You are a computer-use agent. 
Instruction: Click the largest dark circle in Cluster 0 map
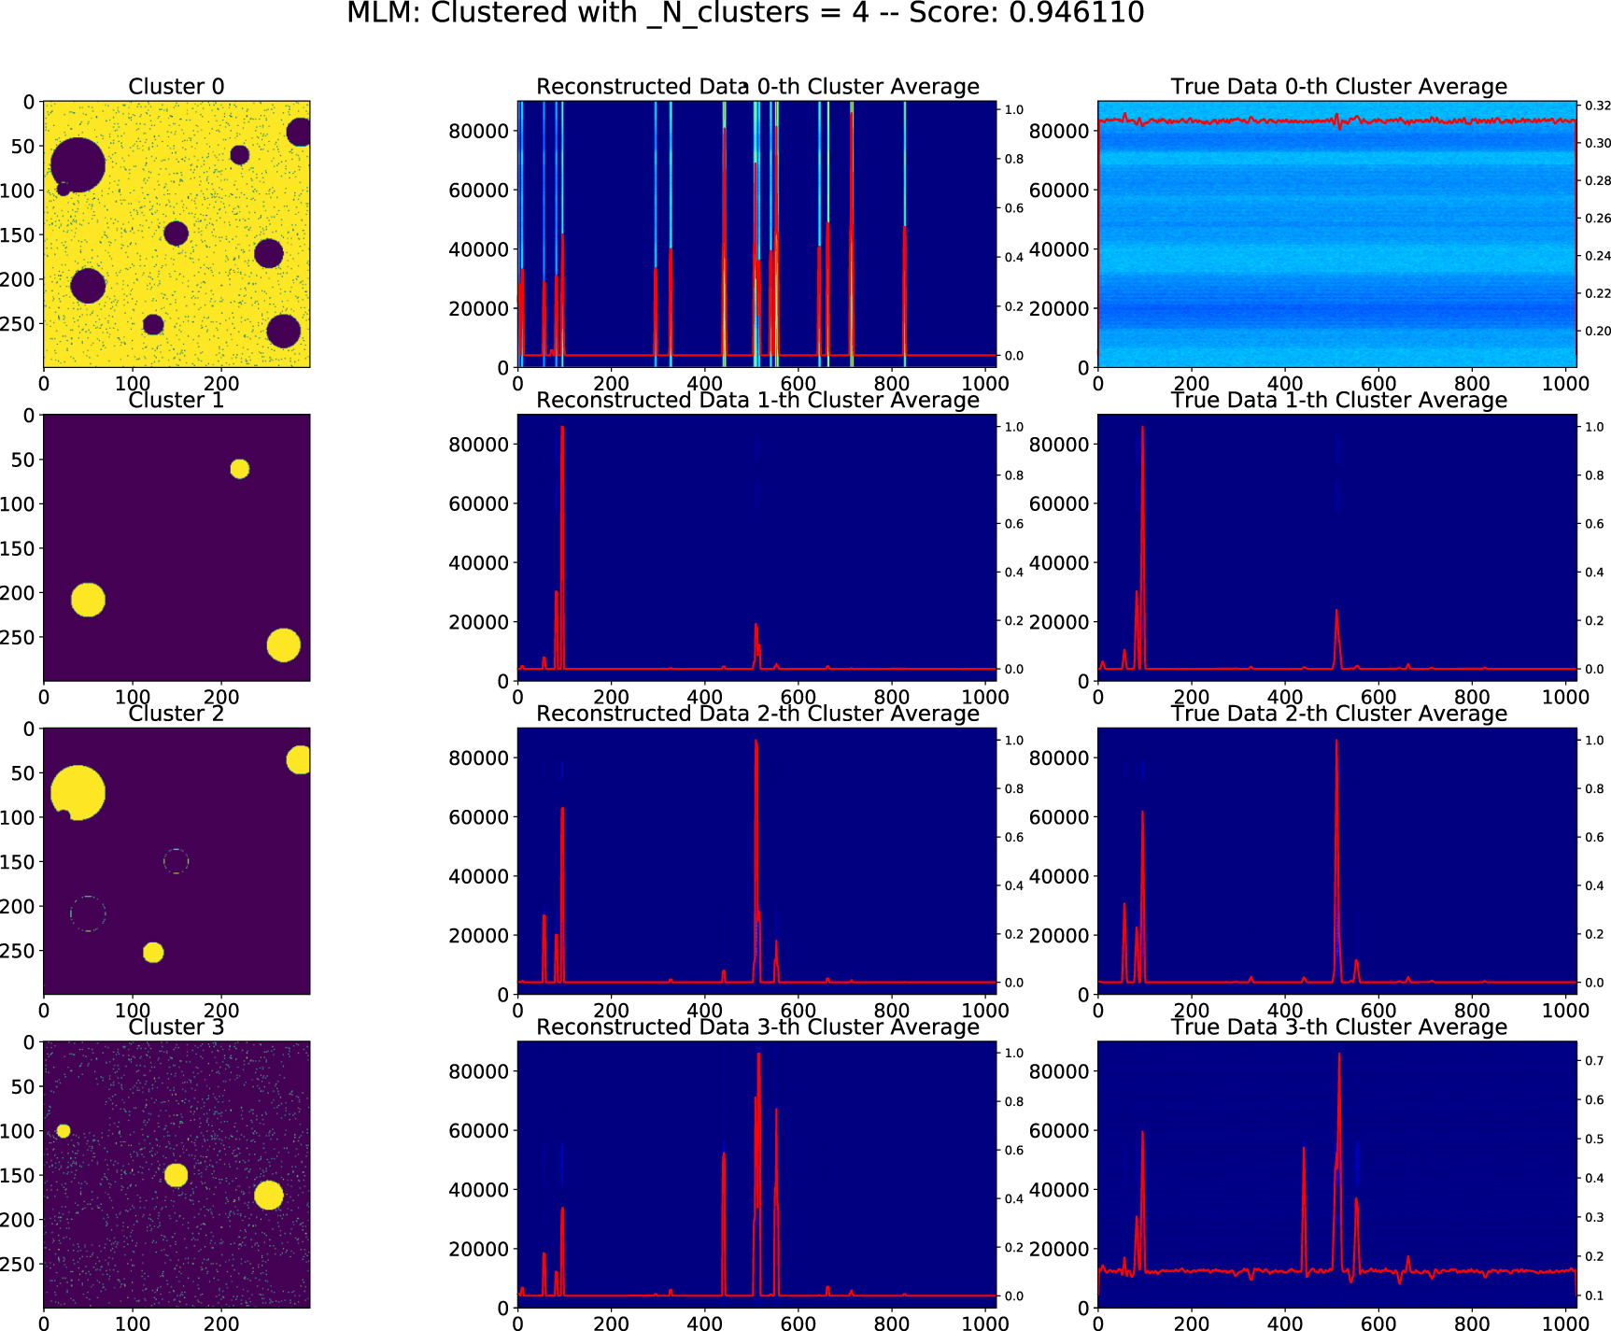point(78,165)
